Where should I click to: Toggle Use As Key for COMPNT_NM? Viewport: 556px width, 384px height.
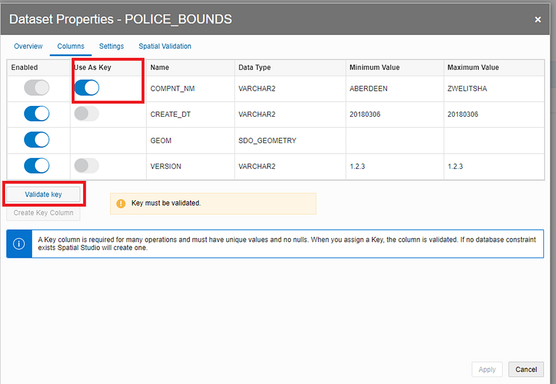coord(86,88)
